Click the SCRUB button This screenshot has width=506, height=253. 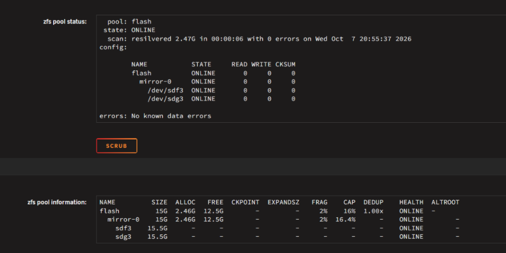coord(116,146)
